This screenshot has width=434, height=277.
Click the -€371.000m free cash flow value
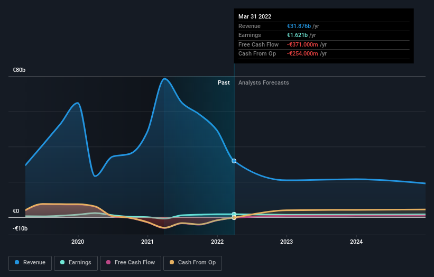302,44
